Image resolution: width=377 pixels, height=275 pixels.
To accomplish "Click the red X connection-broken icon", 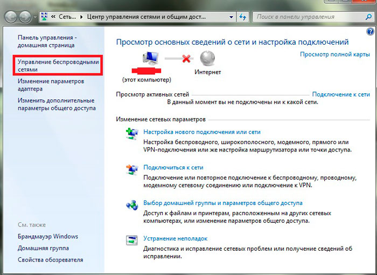I will [x=186, y=58].
